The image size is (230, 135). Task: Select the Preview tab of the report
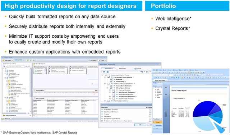[x=160, y=83]
